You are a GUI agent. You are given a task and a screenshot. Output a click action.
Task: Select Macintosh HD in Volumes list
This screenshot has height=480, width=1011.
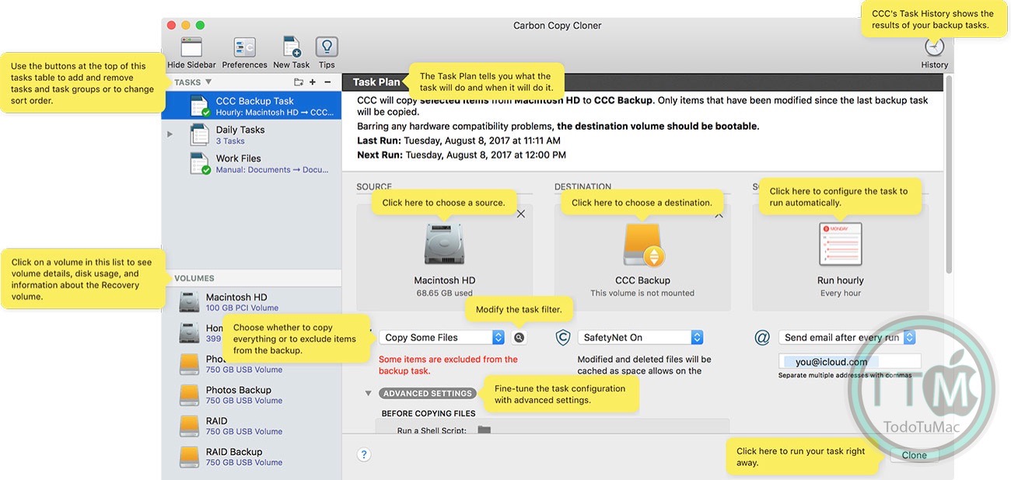click(251, 302)
